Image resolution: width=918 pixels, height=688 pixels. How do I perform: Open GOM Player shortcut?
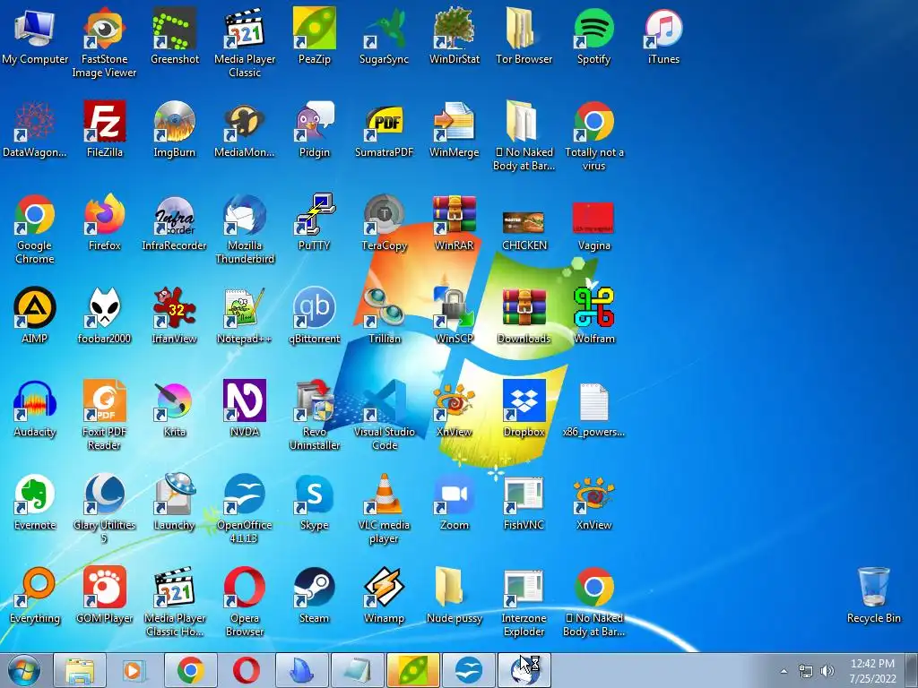point(104,595)
